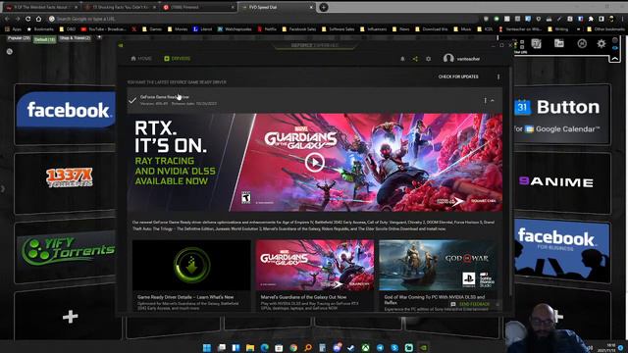
Task: Switch to the Pinterest browser tab
Action: coord(198,7)
